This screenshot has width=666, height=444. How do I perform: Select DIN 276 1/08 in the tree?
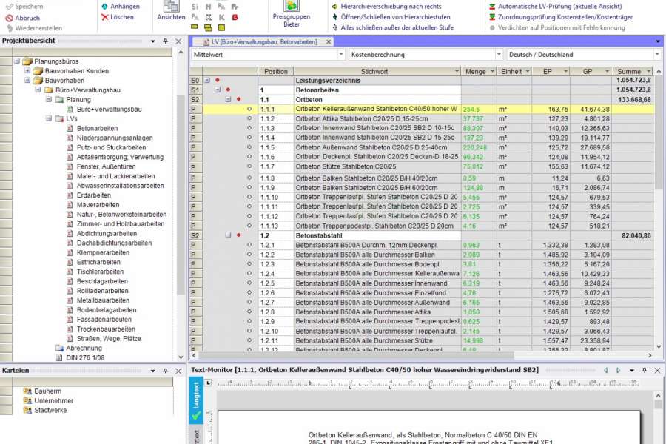85,357
